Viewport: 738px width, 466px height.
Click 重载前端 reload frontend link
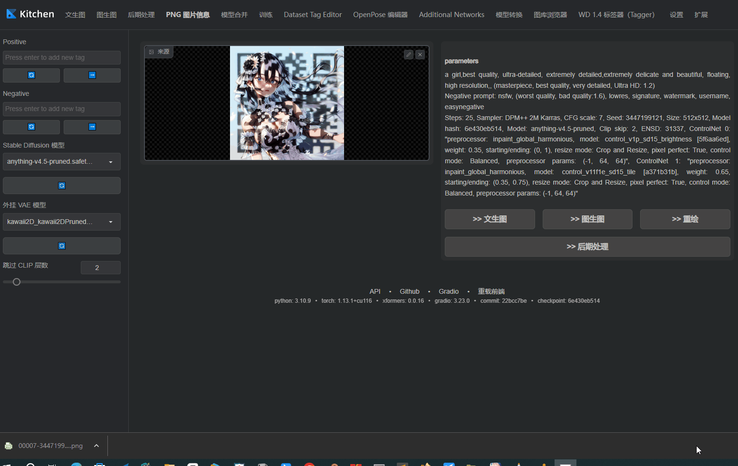click(x=491, y=291)
